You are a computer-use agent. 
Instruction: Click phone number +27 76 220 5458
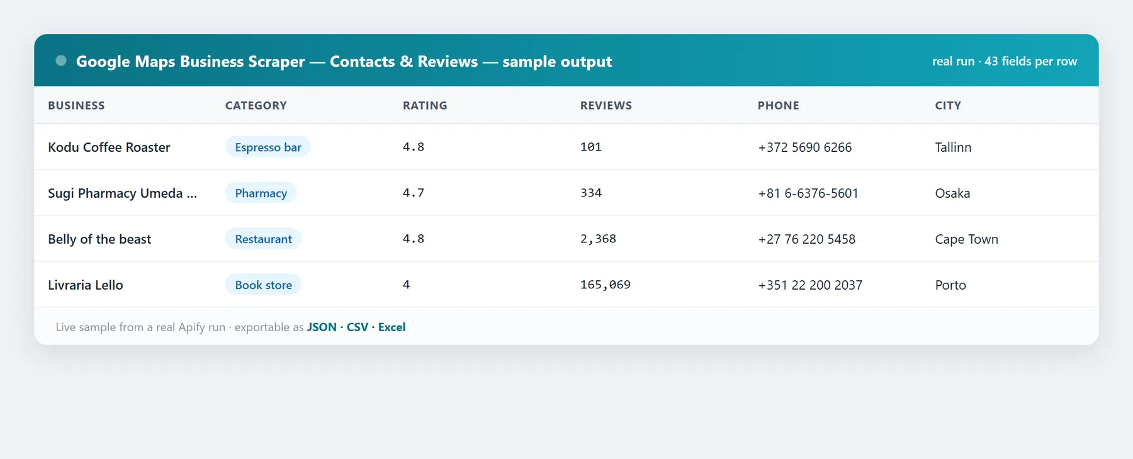(807, 239)
